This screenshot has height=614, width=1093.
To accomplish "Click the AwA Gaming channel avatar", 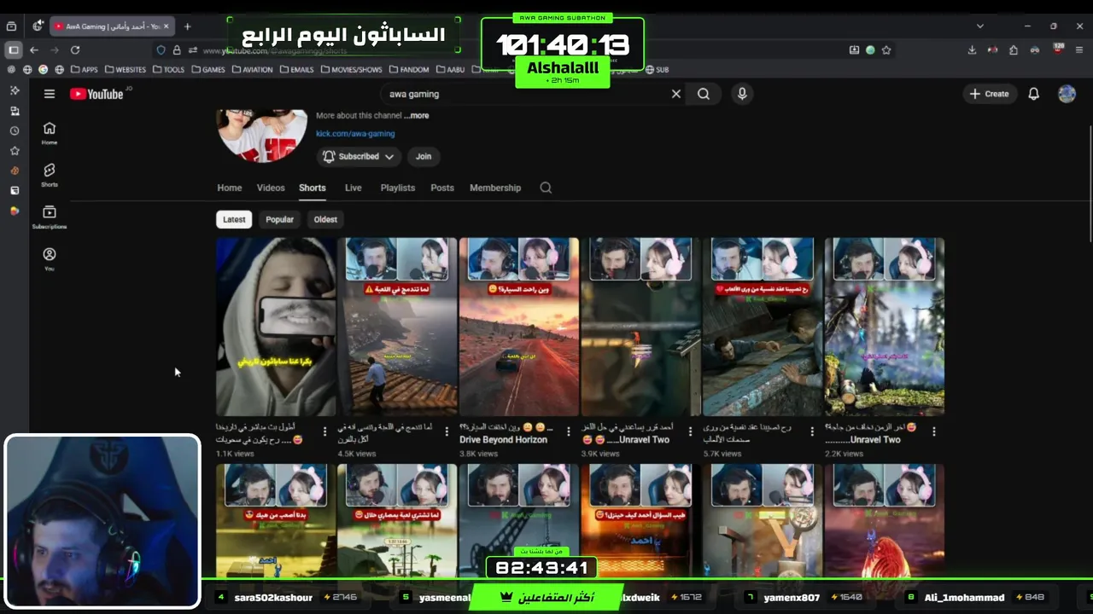I will pos(262,135).
